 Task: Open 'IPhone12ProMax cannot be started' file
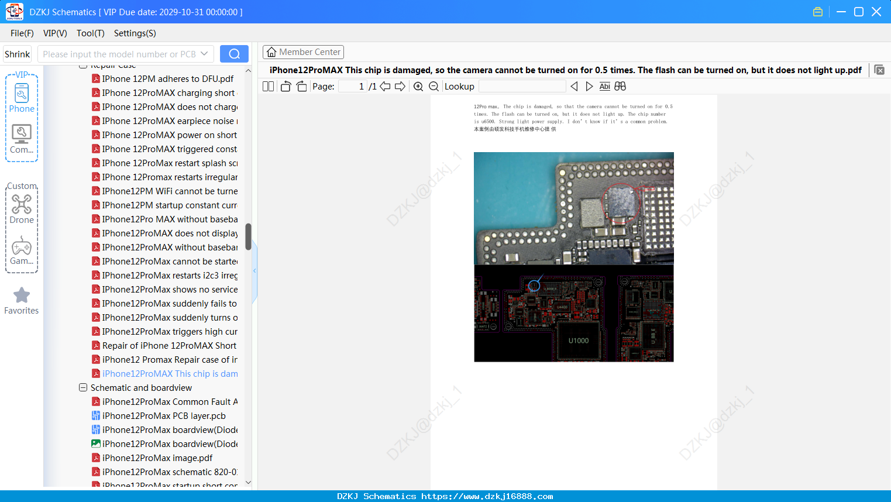click(x=164, y=262)
